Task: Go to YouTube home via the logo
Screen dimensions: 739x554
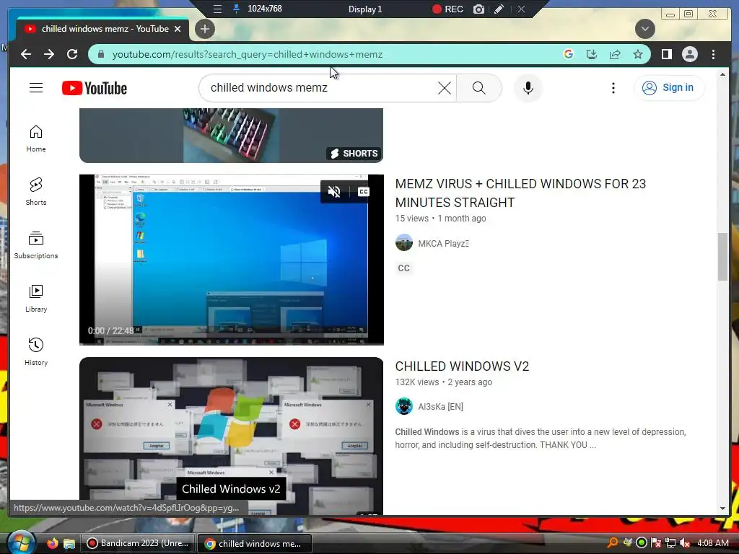Action: [95, 88]
